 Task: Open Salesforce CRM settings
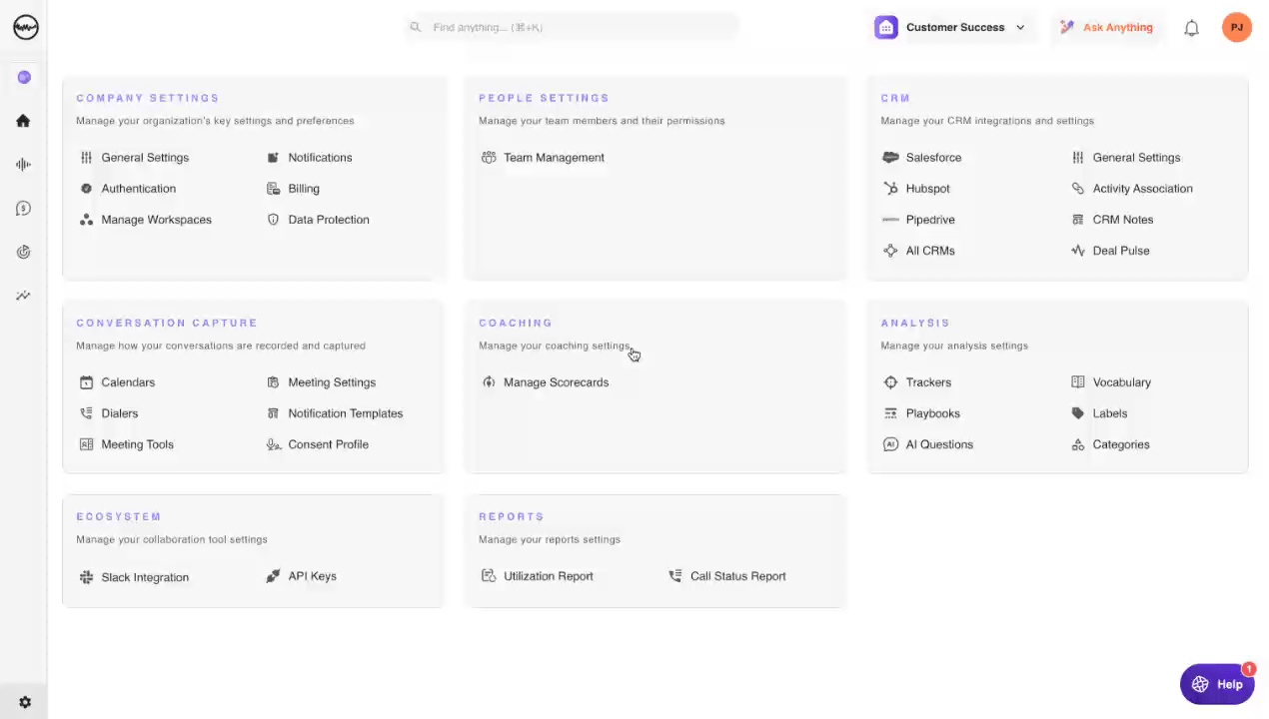[932, 158]
